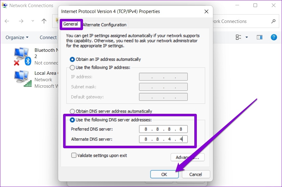Open the General tab
Screen dimensions: 282x187
point(71,24)
